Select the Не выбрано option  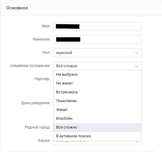(97, 75)
